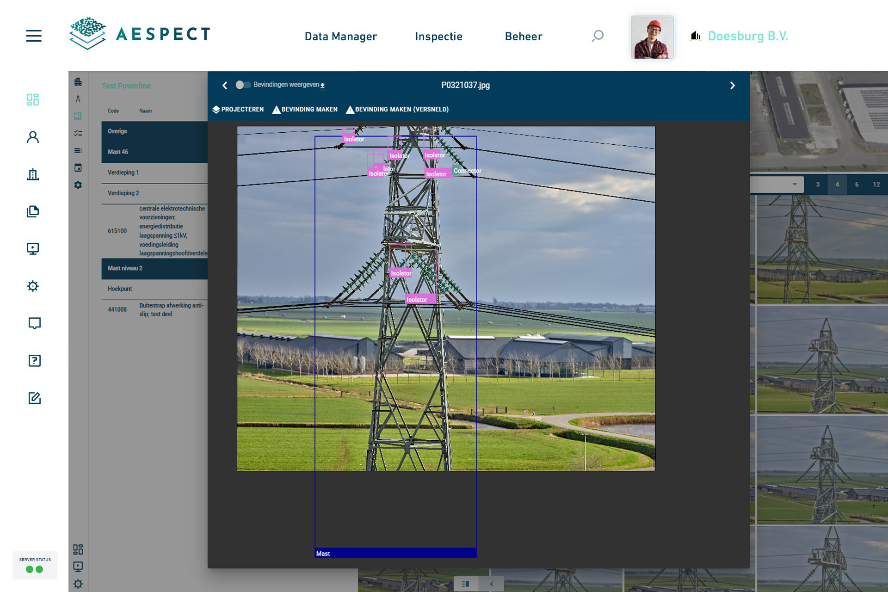This screenshot has height=592, width=888.
Task: Open the settings gear in the left sidebar
Action: click(x=33, y=286)
